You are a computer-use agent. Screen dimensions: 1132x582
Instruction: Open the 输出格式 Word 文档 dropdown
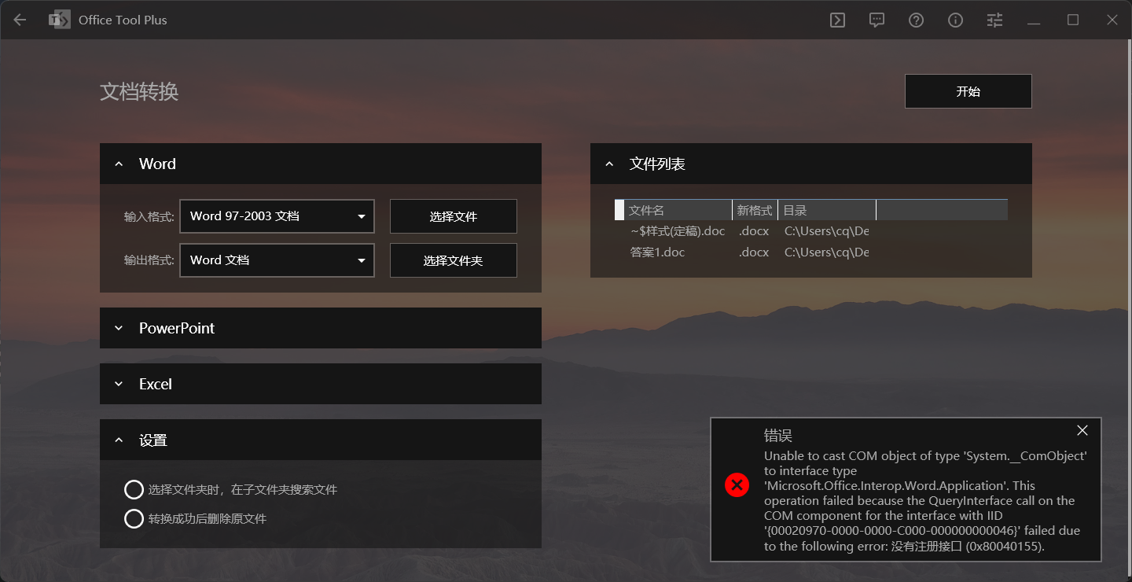pos(277,260)
